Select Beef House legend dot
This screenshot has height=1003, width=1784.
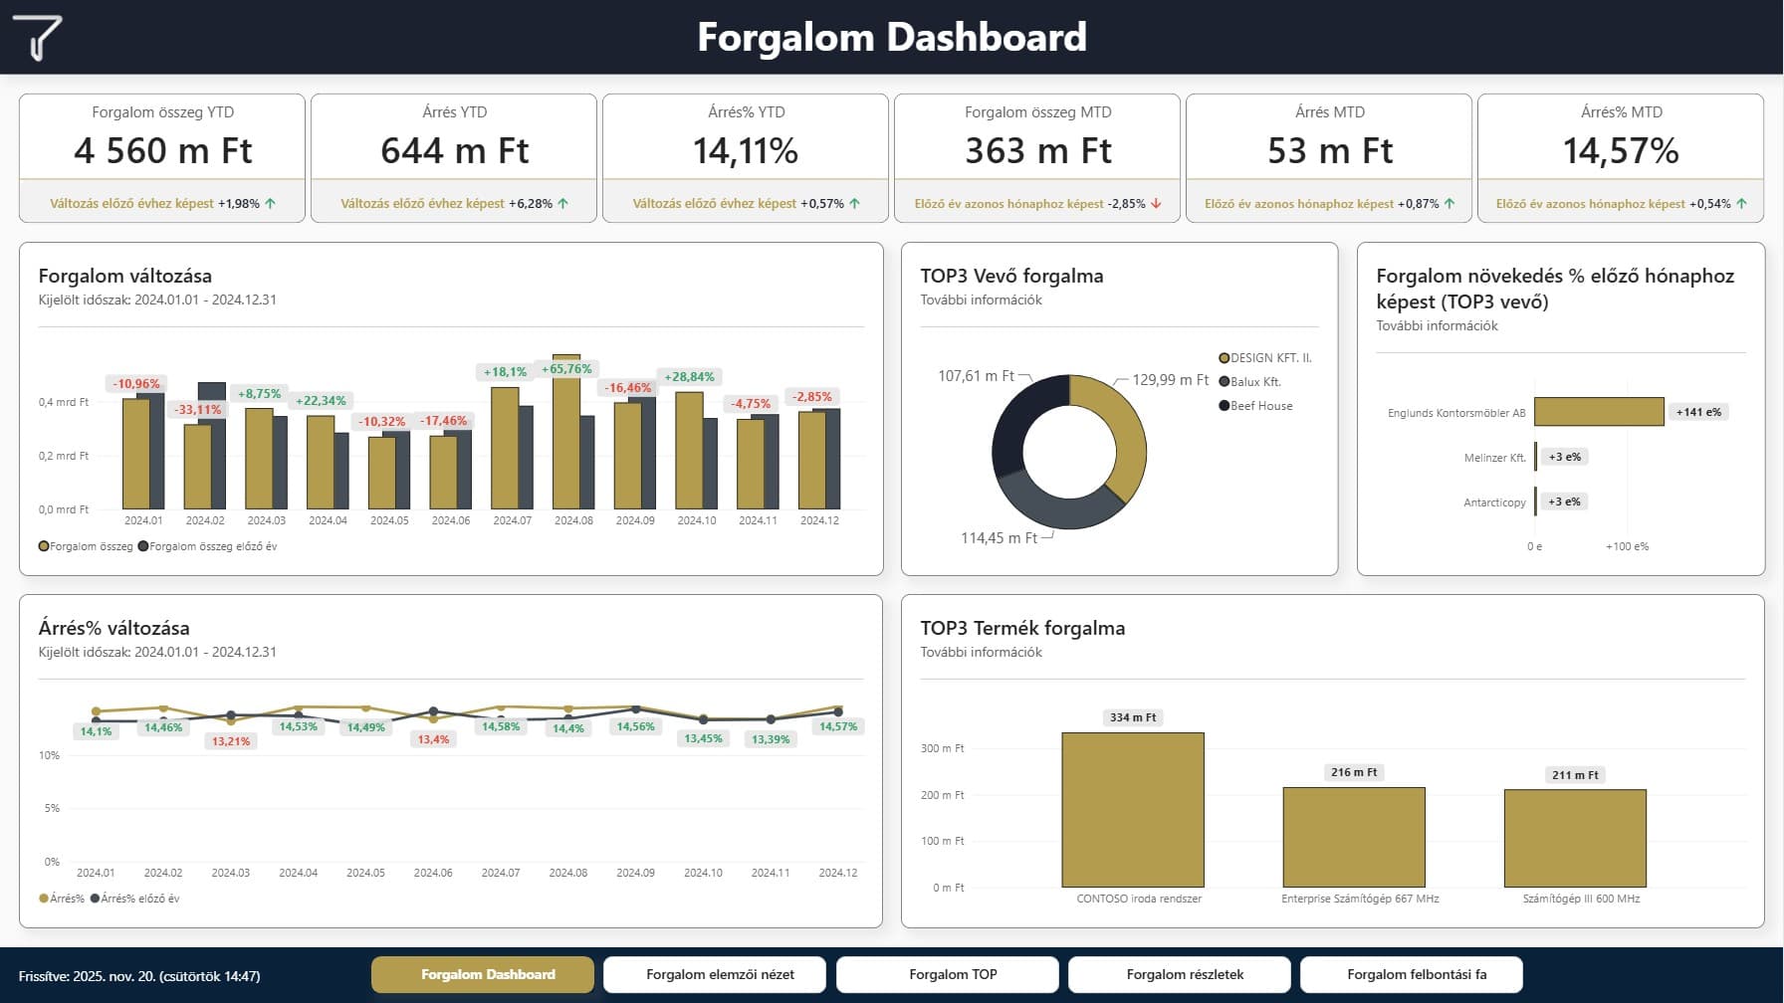[1225, 406]
